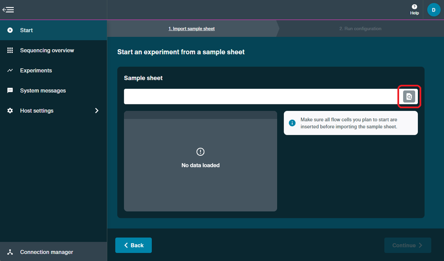Click the Start play icon in sidebar
Viewport: 444px width, 261px height.
(10, 30)
